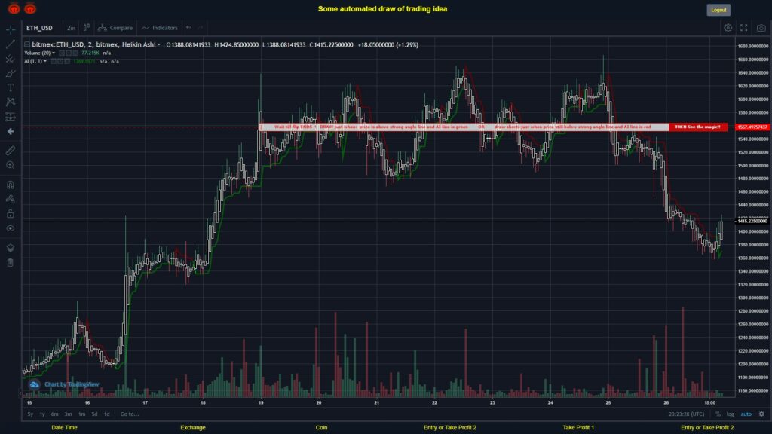Click the back arrow icon in the sidebar
This screenshot has width=772, height=434.
coord(11,131)
